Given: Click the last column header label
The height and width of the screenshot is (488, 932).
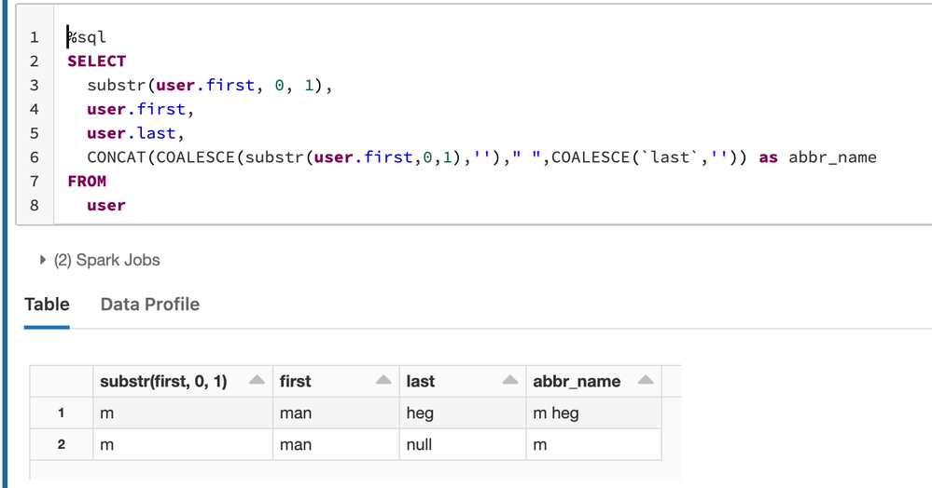Looking at the screenshot, I should coord(421,381).
